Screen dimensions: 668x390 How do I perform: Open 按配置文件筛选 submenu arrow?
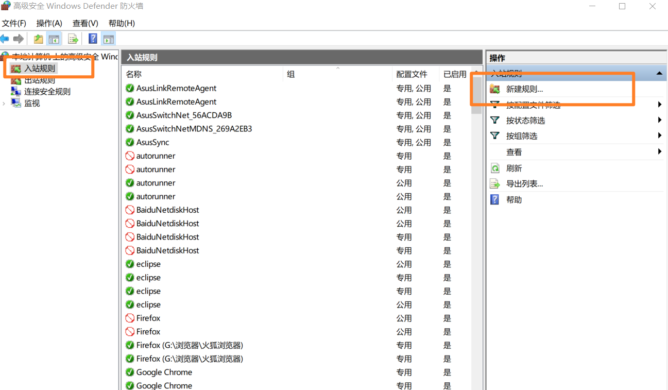(x=660, y=105)
